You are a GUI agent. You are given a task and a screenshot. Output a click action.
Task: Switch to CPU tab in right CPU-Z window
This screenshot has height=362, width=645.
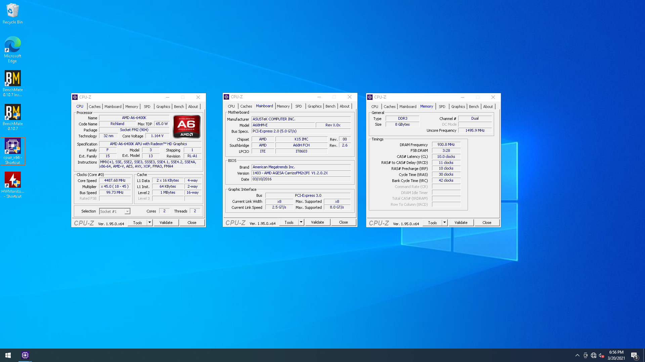375,107
